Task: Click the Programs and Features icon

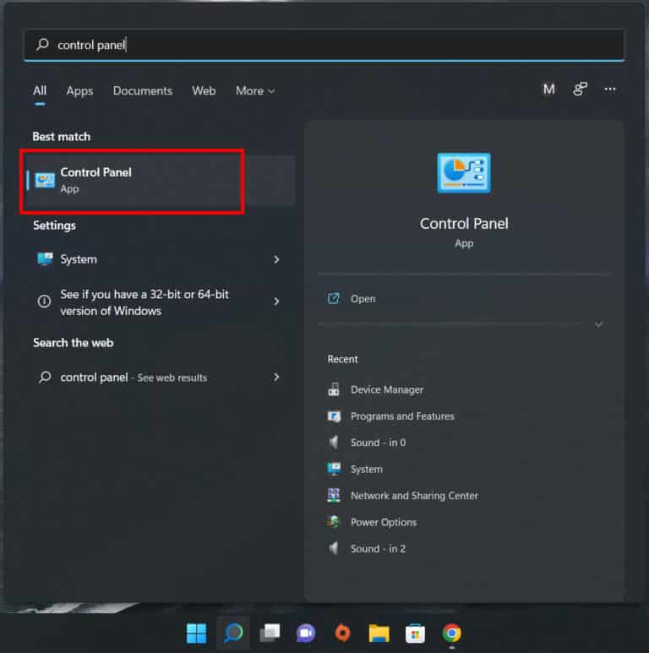Action: (334, 416)
